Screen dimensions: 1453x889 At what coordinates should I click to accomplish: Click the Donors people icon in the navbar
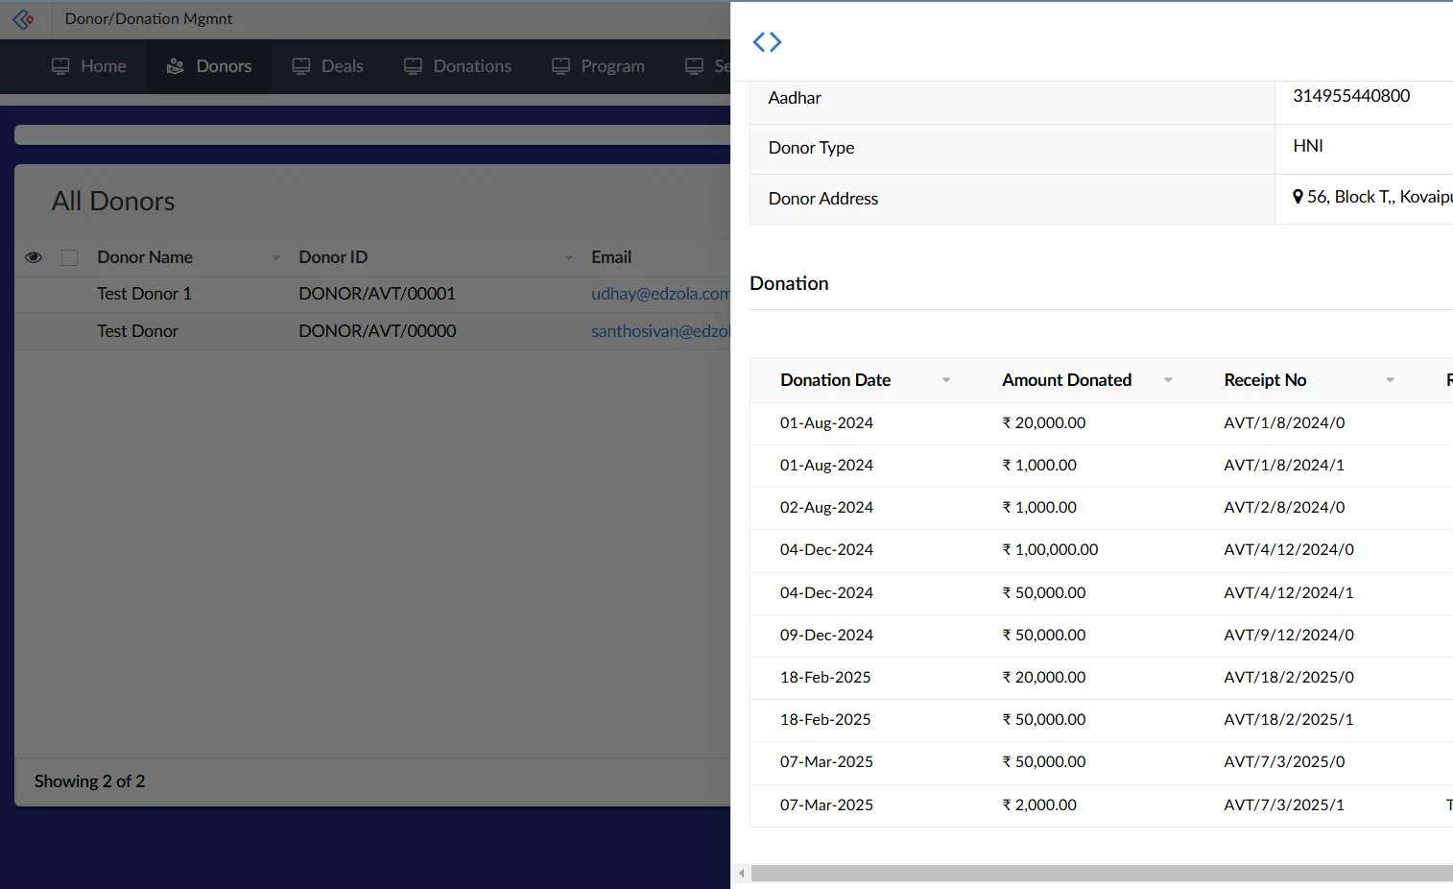175,66
